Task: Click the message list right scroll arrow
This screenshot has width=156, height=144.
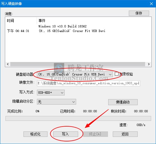Action: click(x=149, y=64)
